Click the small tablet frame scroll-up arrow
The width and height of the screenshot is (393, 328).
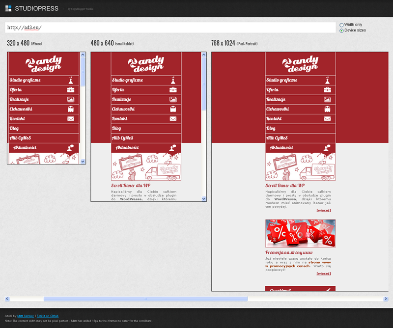(x=204, y=55)
